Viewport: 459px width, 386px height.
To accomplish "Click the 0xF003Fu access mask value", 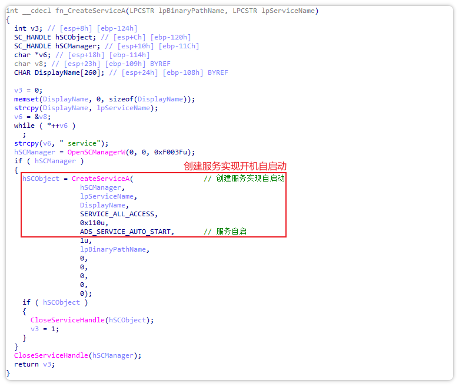I will [167, 152].
